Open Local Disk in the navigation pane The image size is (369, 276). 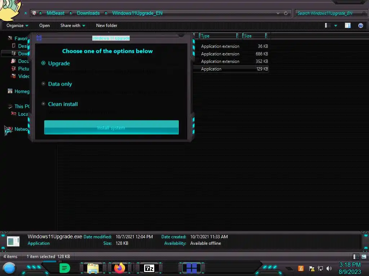(x=20, y=114)
